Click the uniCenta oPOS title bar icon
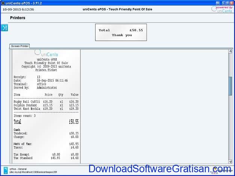This screenshot has height=176, width=235. (3, 3)
